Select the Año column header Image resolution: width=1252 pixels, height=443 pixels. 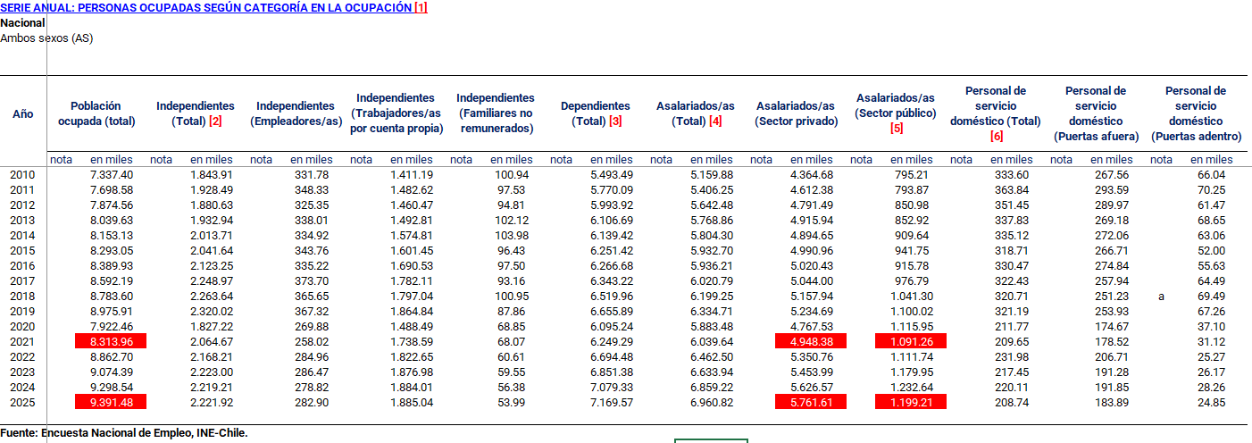(x=22, y=113)
